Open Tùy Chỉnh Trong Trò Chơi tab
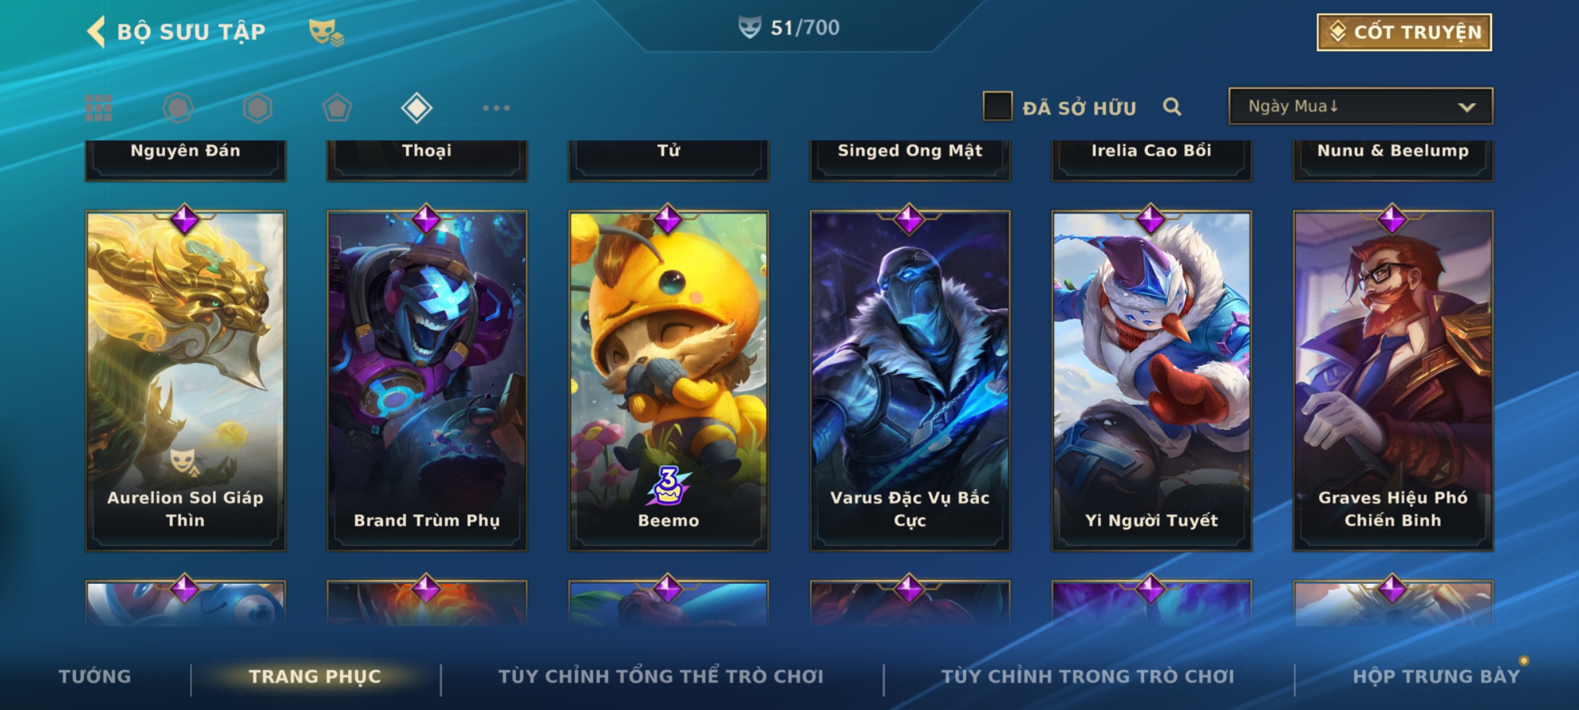This screenshot has width=1579, height=710. [x=1088, y=676]
